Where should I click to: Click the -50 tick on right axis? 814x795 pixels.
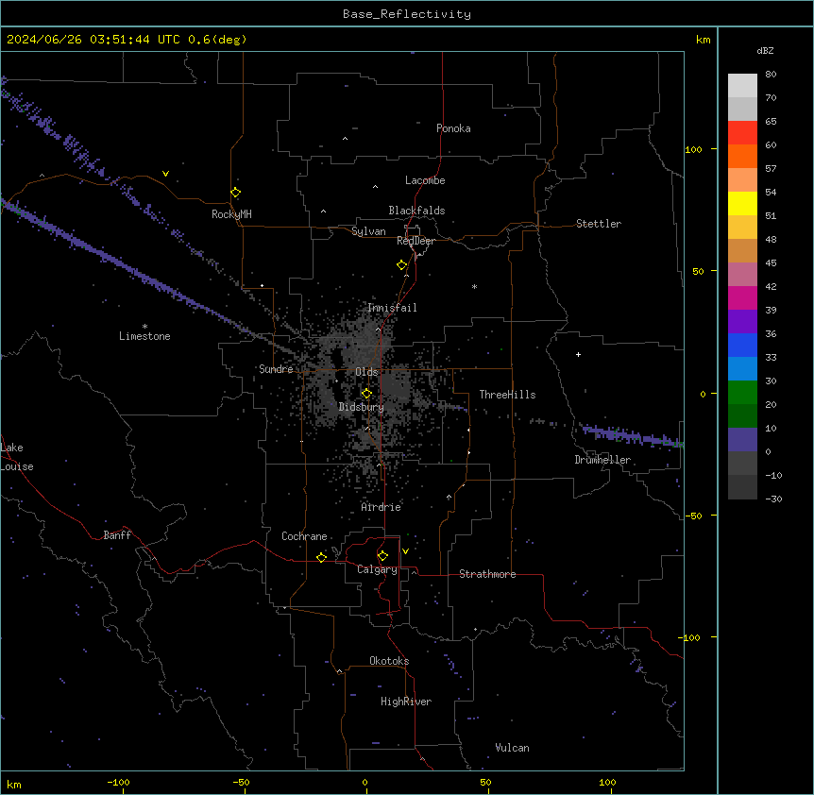point(693,516)
